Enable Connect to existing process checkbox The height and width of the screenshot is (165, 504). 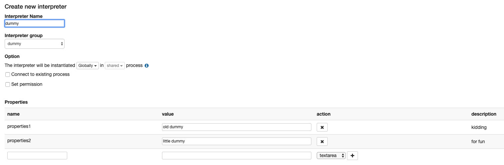pos(8,75)
